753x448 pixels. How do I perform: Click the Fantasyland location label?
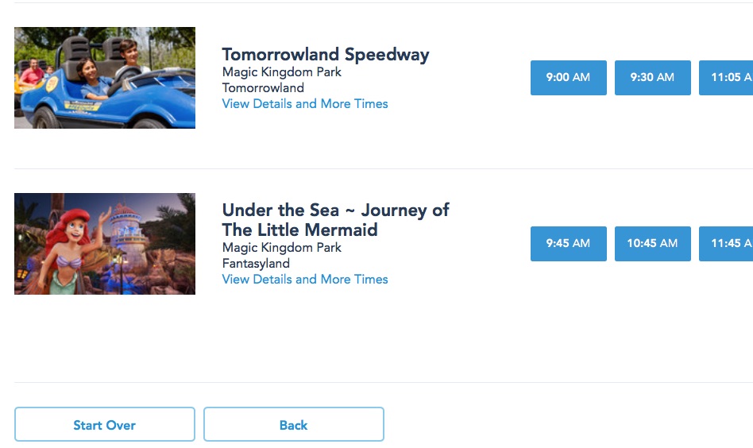pos(256,264)
